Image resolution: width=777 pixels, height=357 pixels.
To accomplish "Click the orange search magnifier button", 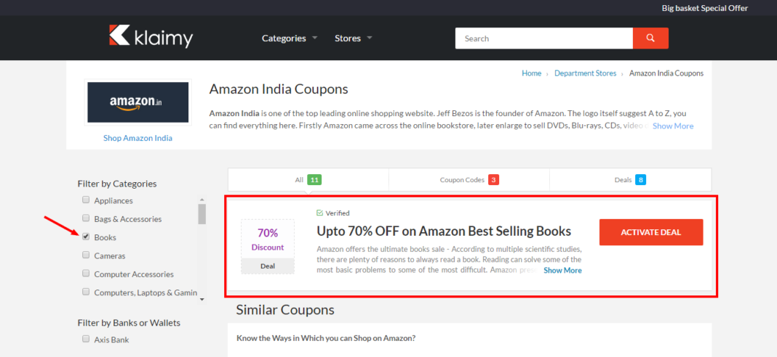I will click(650, 38).
